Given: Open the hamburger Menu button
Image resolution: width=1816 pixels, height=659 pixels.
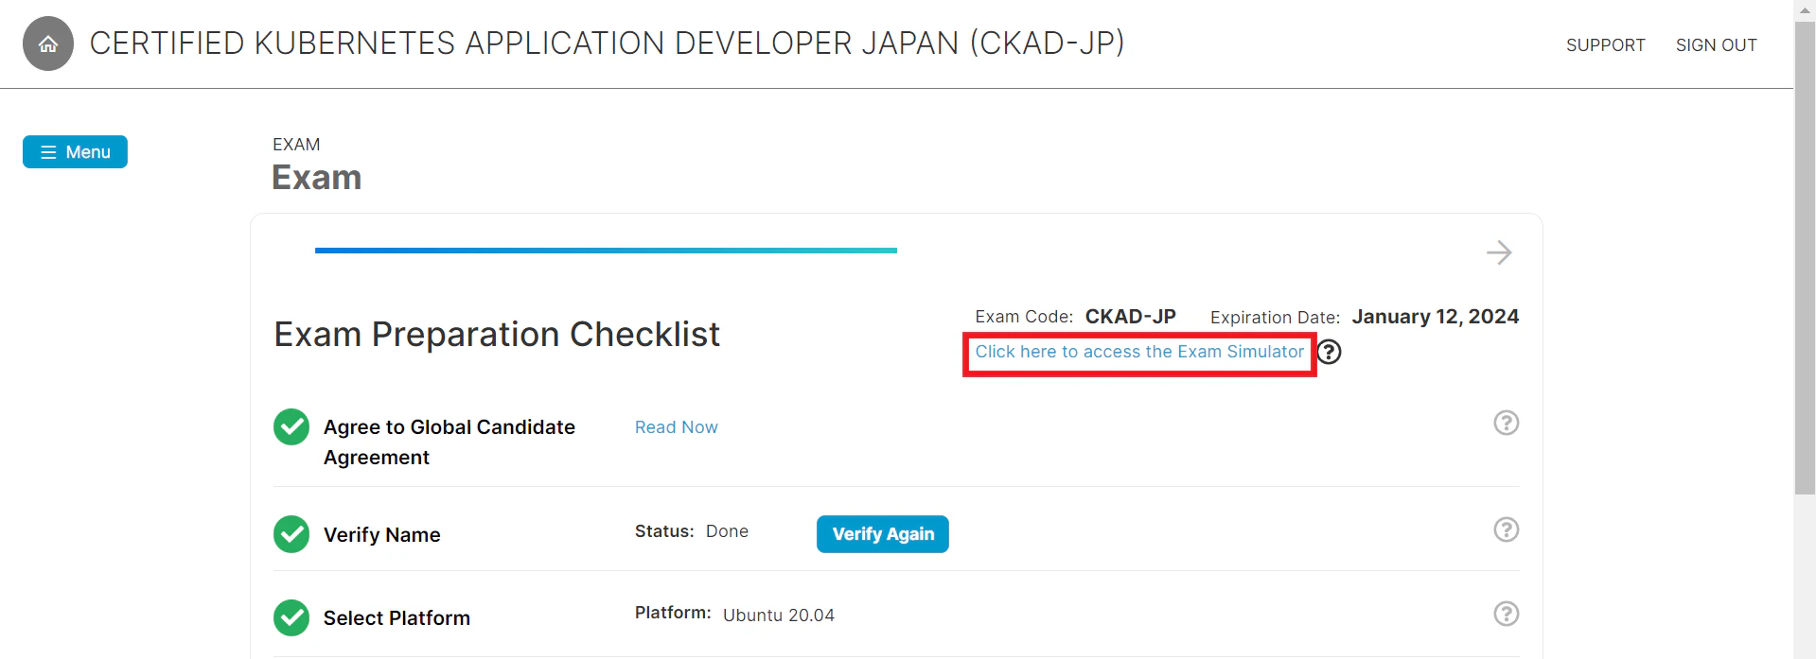Looking at the screenshot, I should [75, 152].
